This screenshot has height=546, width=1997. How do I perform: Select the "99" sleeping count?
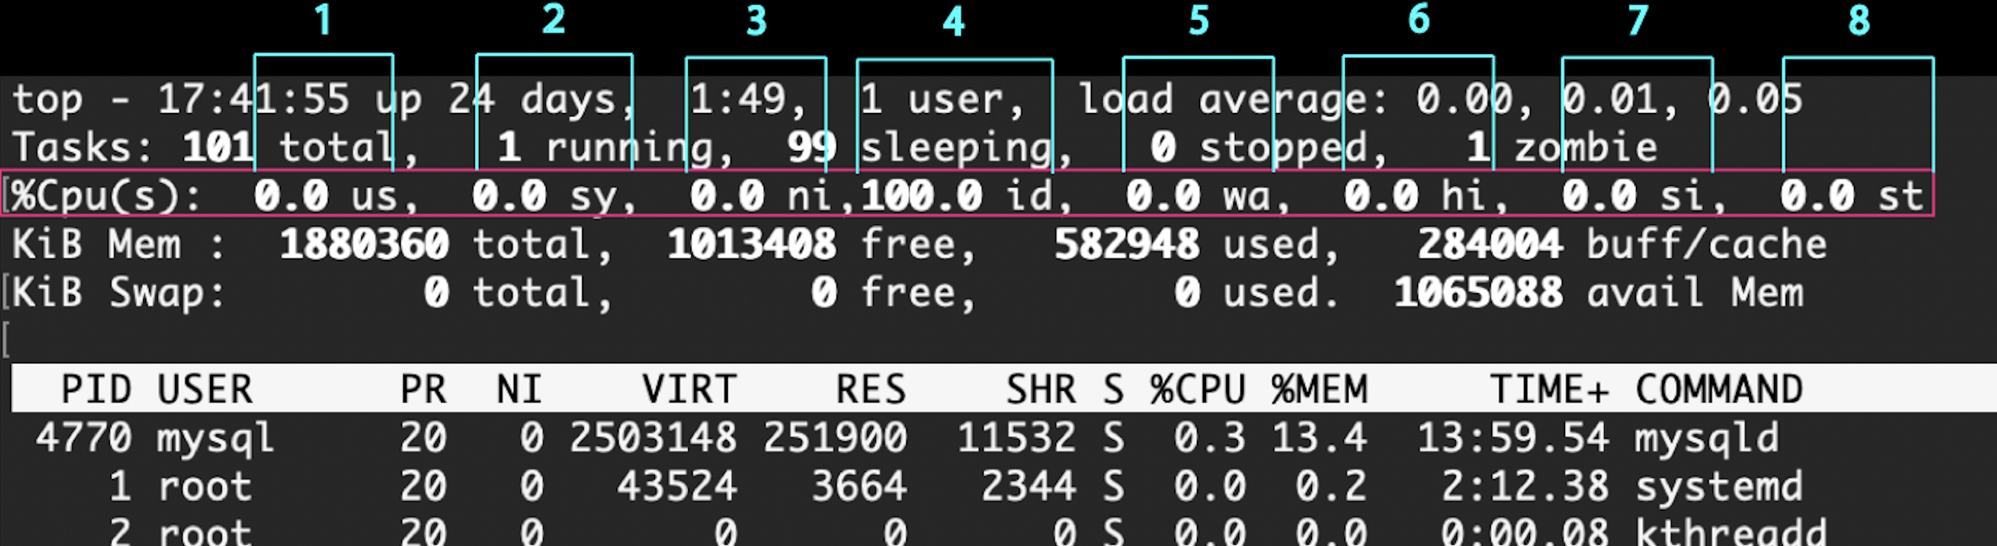tap(811, 147)
